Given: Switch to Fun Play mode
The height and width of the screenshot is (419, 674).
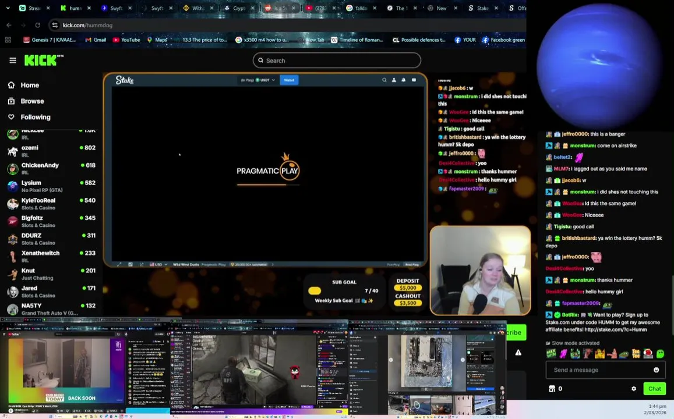Looking at the screenshot, I should pos(393,264).
